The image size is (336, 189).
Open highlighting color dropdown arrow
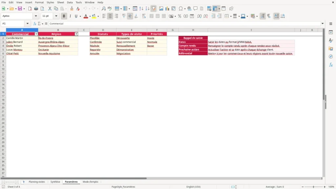98,16
